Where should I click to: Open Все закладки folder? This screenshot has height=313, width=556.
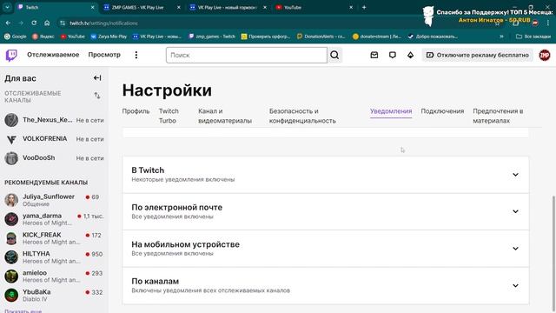(x=533, y=37)
